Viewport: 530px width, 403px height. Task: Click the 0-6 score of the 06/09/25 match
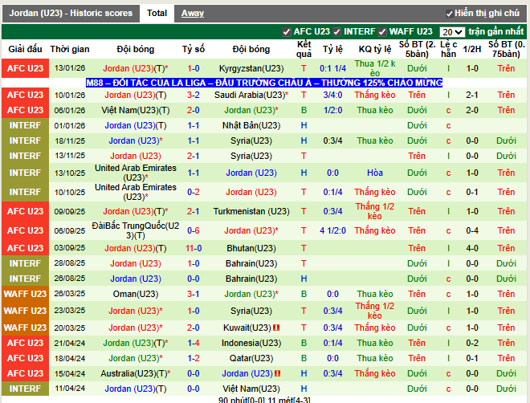click(194, 230)
